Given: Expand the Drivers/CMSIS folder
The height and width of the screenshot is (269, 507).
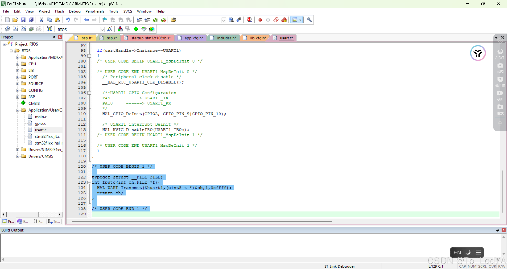Looking at the screenshot, I should 18,156.
